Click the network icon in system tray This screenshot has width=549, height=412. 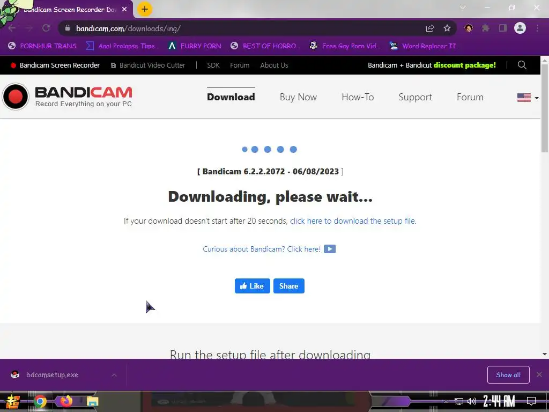coord(459,401)
